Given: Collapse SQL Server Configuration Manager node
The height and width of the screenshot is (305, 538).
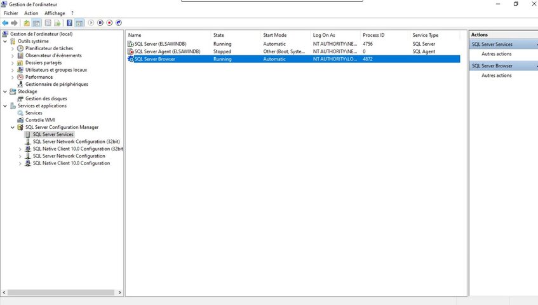Looking at the screenshot, I should [x=13, y=127].
